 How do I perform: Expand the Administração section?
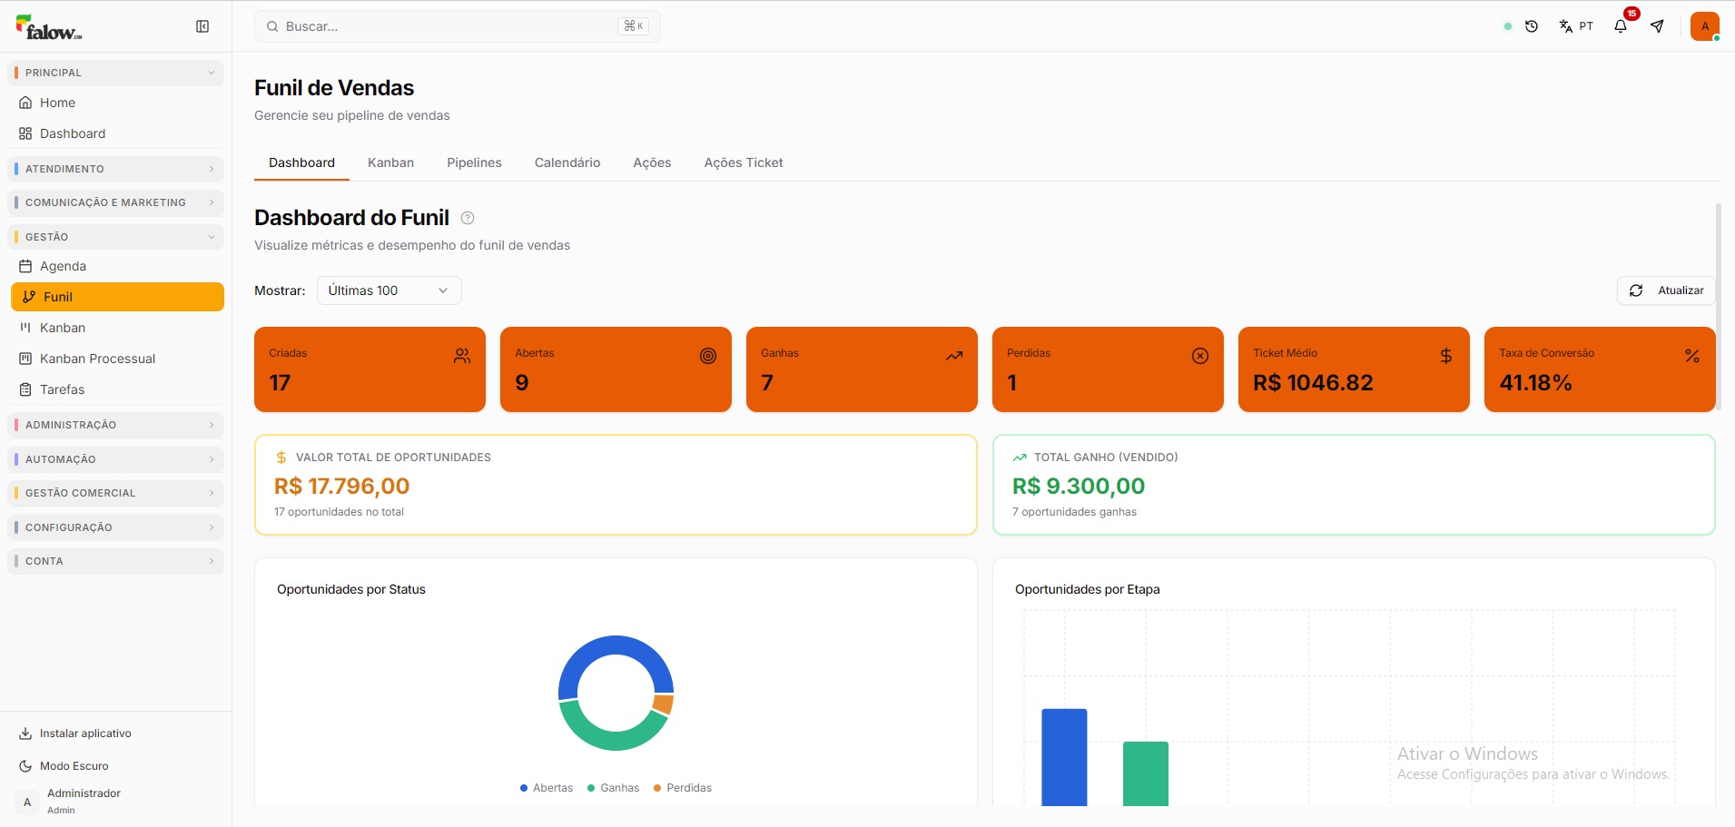(x=116, y=425)
